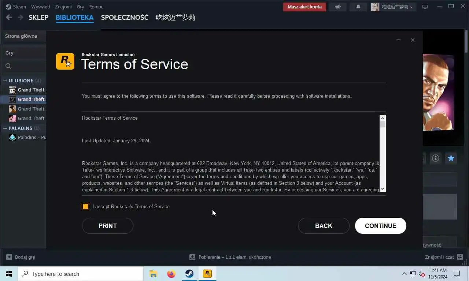Select the third Grand Theft entry
Viewport: 469px width, 281px height.
click(x=23, y=109)
